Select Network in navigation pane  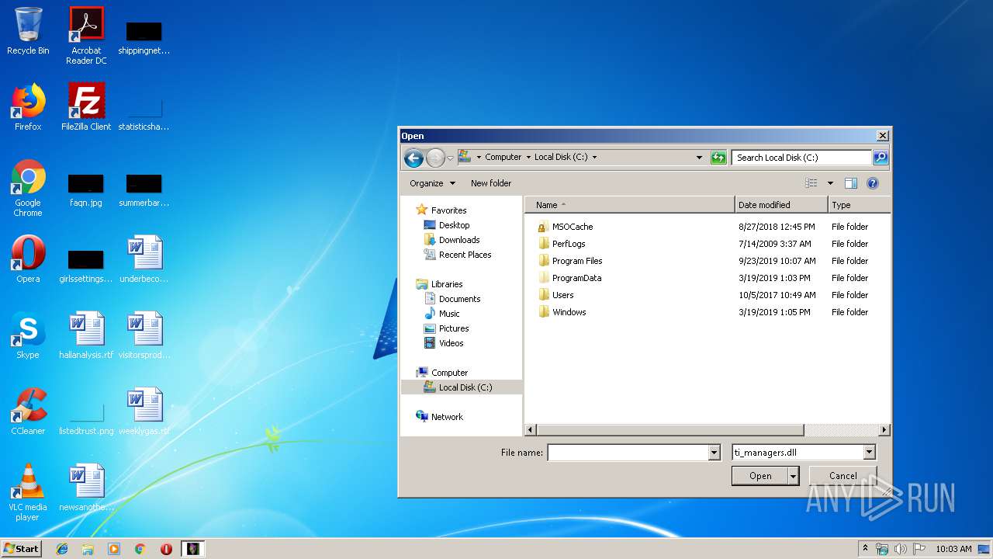[439, 417]
